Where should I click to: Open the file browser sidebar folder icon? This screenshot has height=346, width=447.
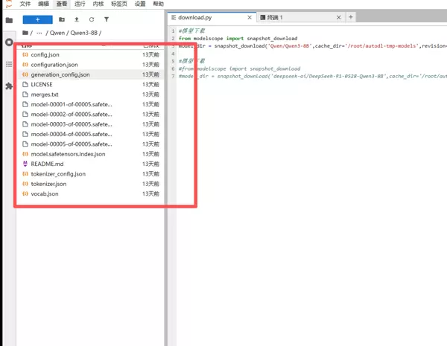[x=9, y=20]
